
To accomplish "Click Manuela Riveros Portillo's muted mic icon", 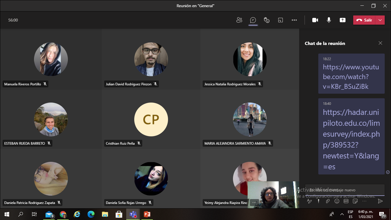I will point(45,84).
